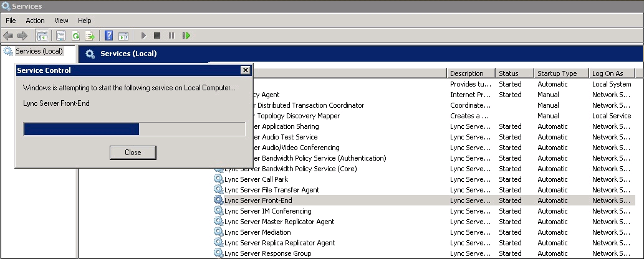Sort by the Status column header
644x259 pixels.
point(514,73)
